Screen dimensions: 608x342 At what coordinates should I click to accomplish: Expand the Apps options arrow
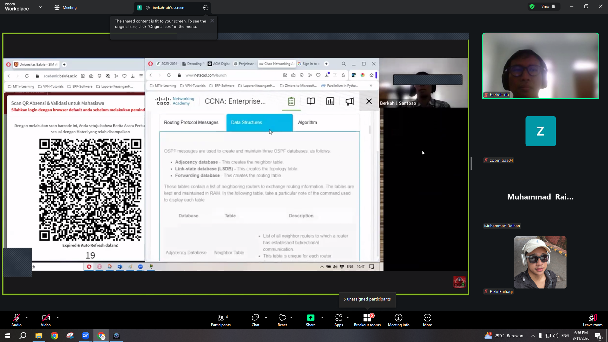coord(348,318)
